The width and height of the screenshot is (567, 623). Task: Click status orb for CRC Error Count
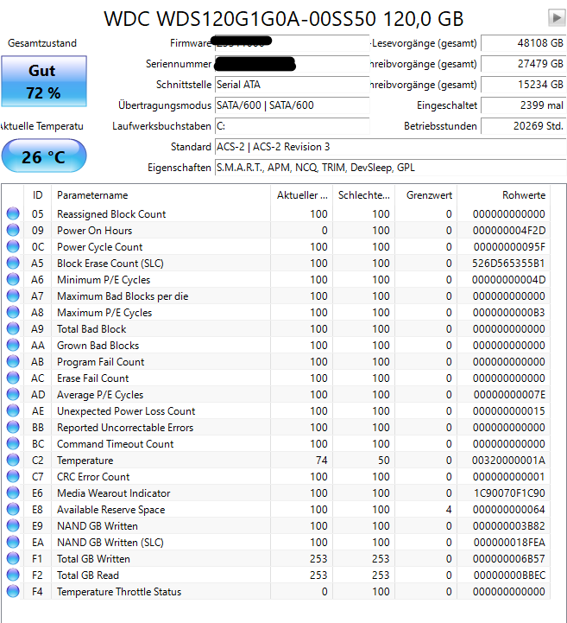13,476
